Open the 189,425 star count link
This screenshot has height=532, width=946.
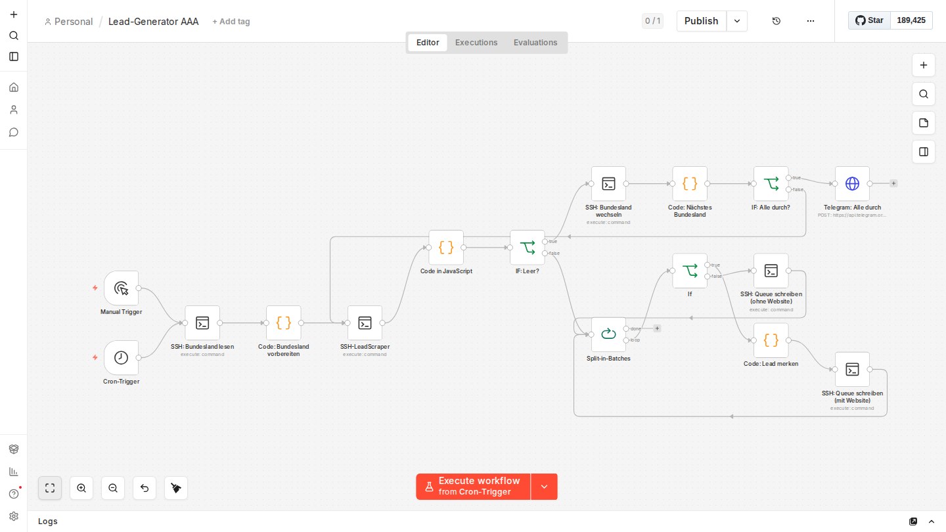click(x=911, y=20)
